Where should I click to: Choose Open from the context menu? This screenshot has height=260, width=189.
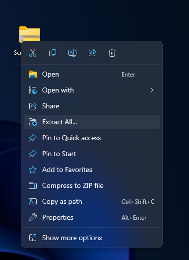[92, 74]
